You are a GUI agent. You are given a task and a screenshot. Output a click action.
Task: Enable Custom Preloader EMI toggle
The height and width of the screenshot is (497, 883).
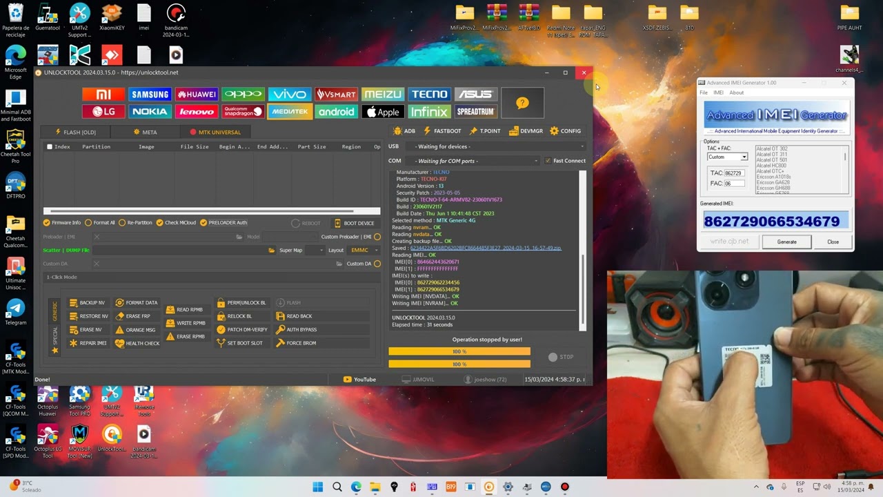tap(377, 237)
